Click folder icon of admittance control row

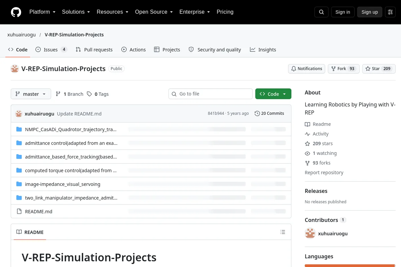click(19, 143)
